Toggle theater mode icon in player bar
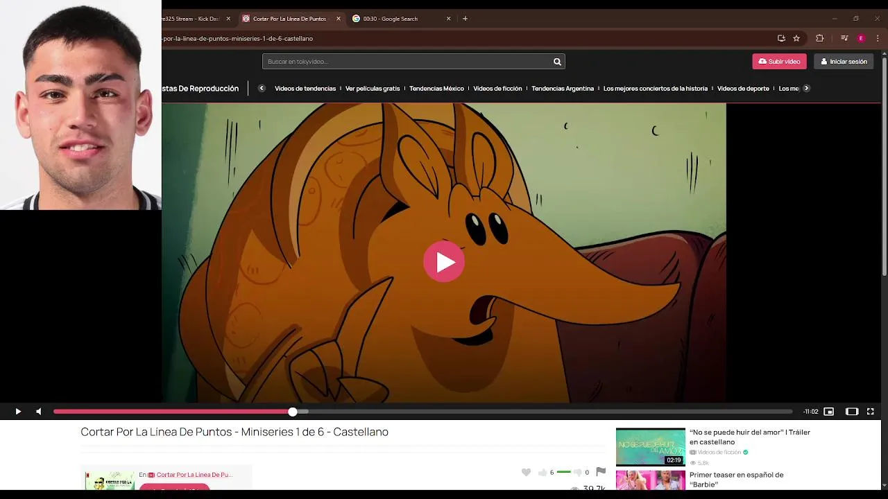Screen dimensions: 888x499 pos(852,412)
